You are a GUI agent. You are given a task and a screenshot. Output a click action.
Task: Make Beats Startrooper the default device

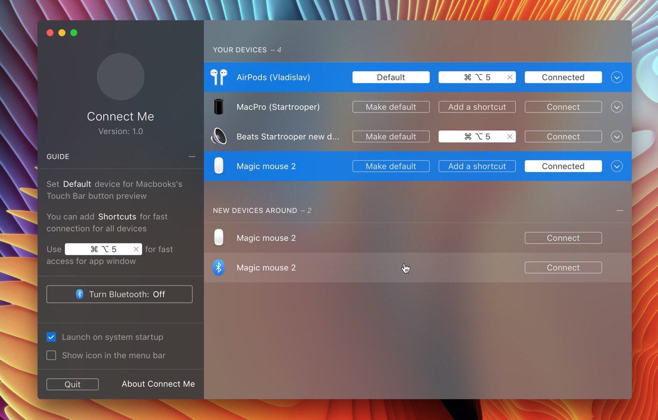[x=391, y=137]
